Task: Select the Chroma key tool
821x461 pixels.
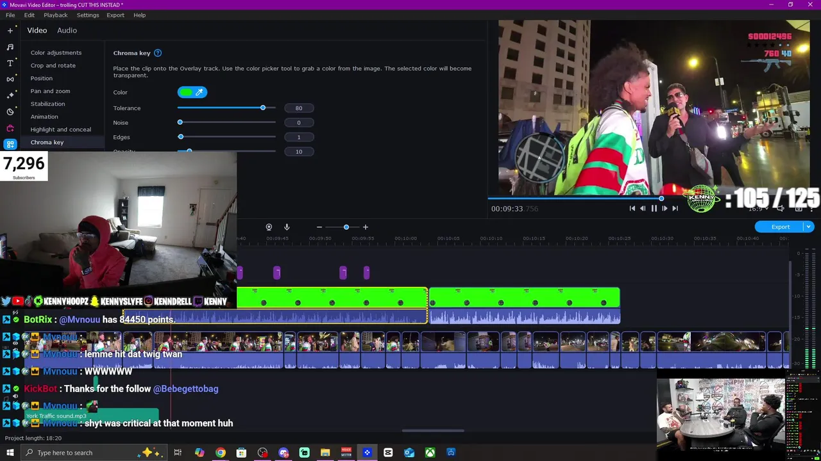Action: 47,142
